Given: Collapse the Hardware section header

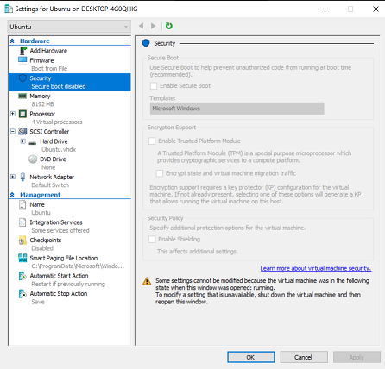Looking at the screenshot, I should [x=12, y=41].
